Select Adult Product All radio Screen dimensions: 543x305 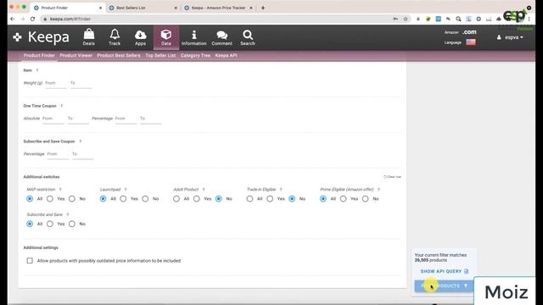176,199
